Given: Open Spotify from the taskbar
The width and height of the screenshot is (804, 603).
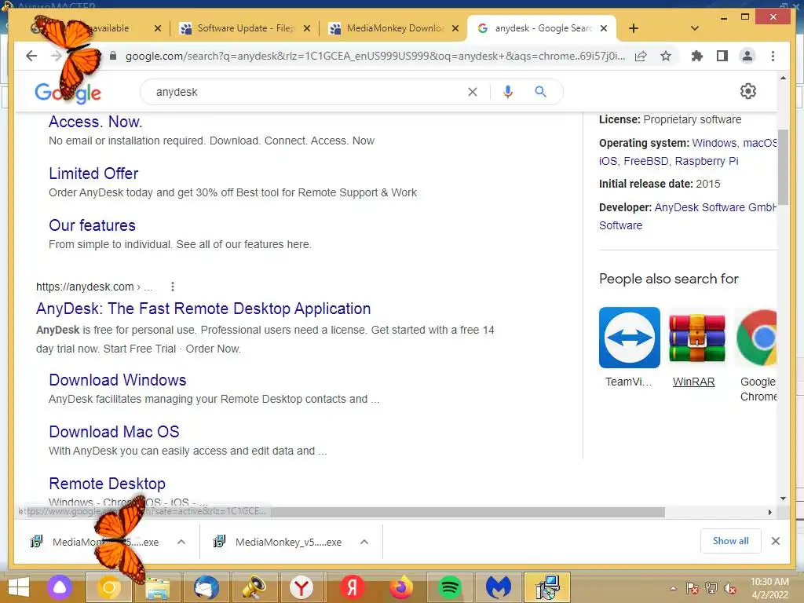Looking at the screenshot, I should click(450, 587).
